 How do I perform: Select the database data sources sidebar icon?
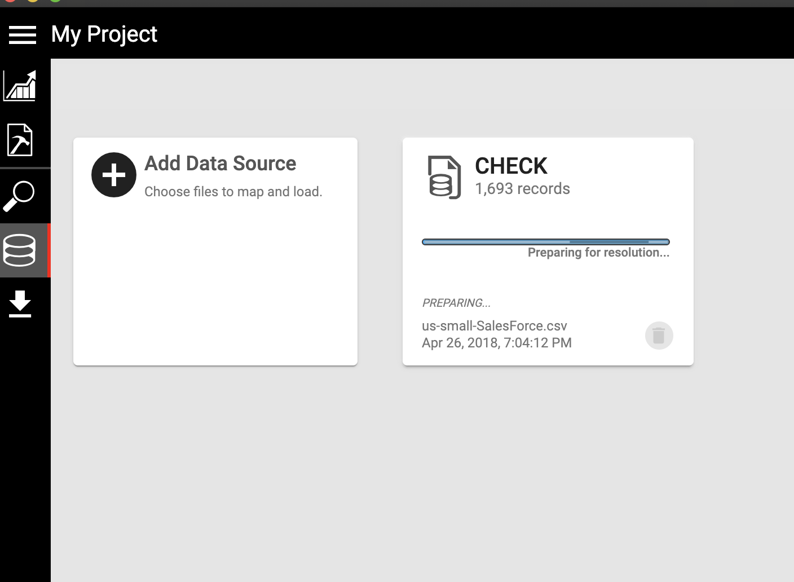click(20, 250)
